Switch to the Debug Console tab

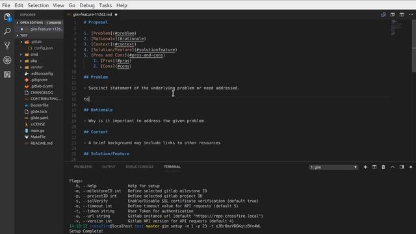pyautogui.click(x=140, y=167)
